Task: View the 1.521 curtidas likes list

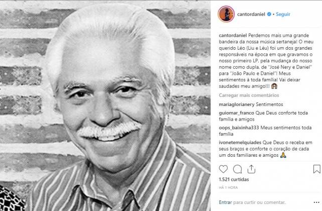Action: [234, 179]
